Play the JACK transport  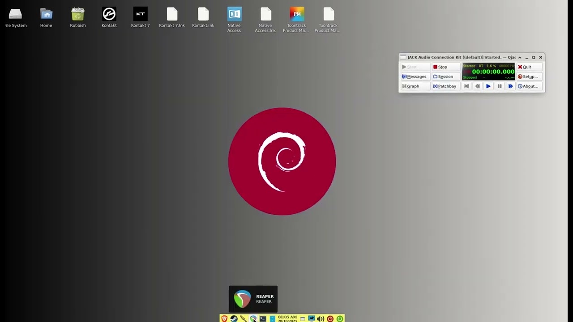coord(488,86)
